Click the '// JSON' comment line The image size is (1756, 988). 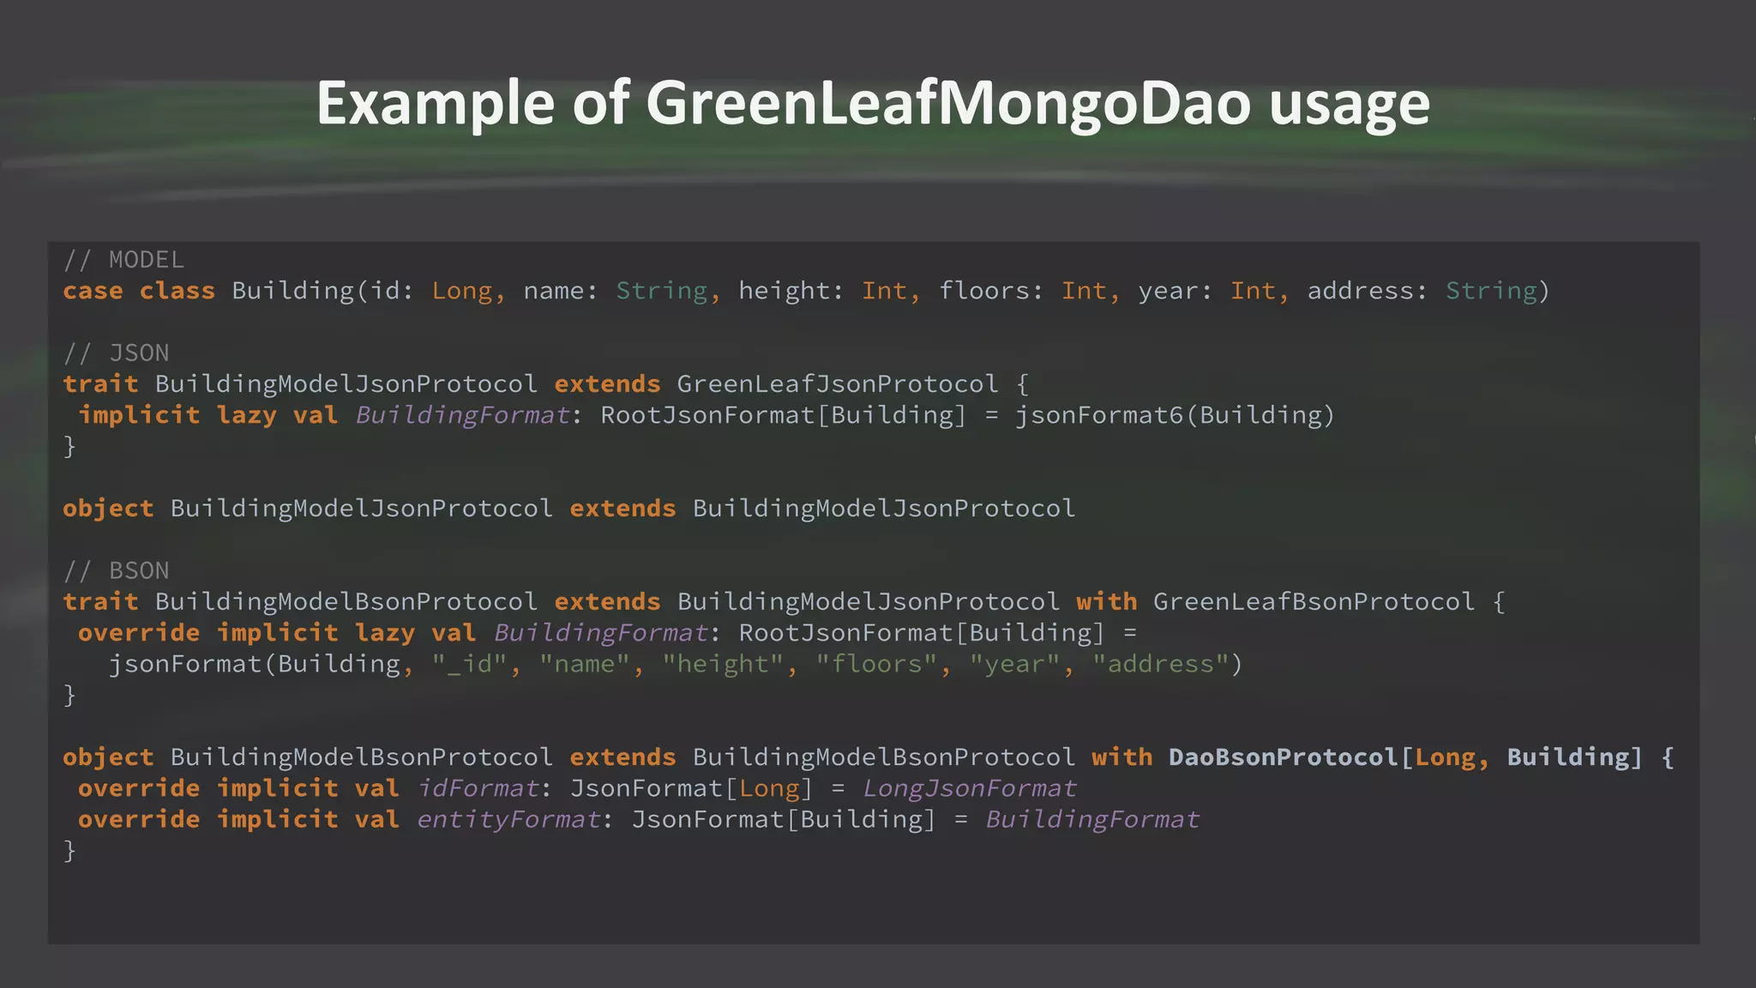tap(116, 353)
